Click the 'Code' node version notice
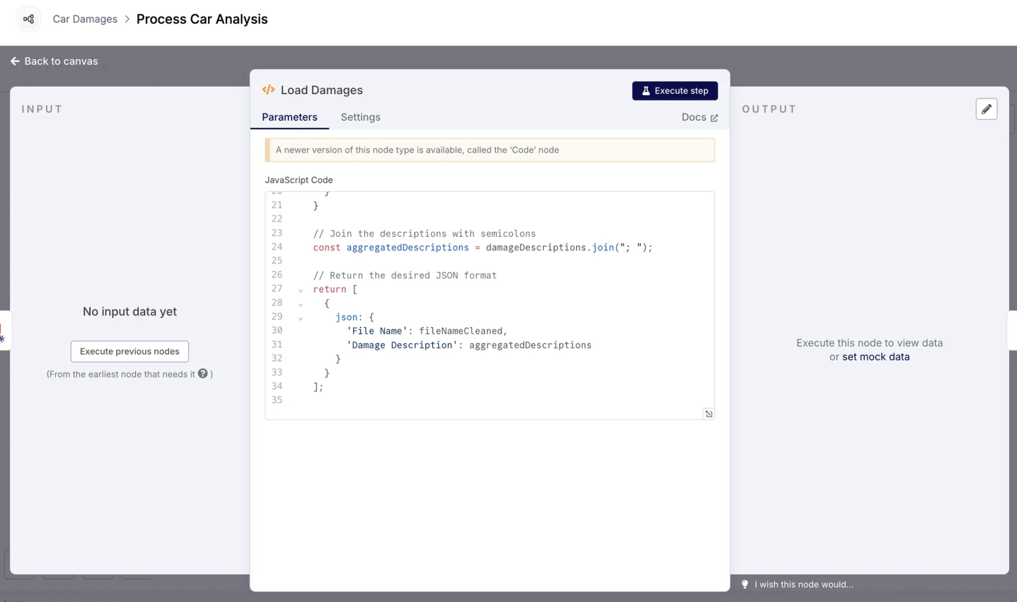The image size is (1017, 602). pos(490,150)
